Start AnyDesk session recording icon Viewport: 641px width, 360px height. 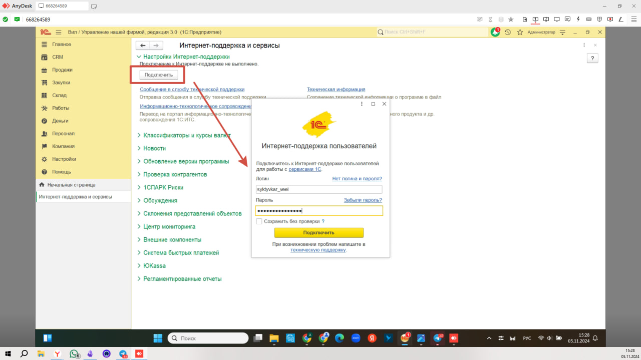coord(610,19)
